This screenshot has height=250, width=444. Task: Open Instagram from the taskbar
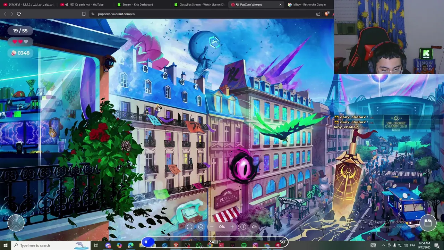tap(255, 245)
